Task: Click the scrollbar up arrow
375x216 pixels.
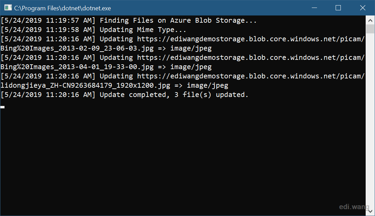Action: click(x=370, y=20)
